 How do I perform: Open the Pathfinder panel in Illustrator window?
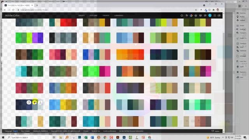point(241,51)
